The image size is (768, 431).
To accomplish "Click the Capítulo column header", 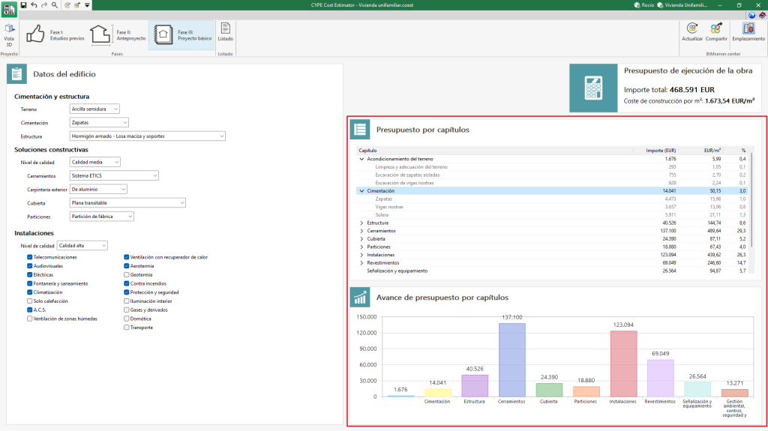I will point(495,151).
